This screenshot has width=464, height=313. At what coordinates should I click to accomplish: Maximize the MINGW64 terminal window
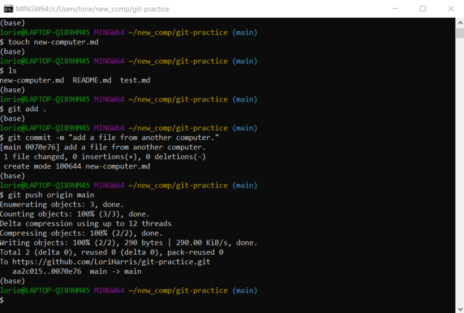click(423, 9)
